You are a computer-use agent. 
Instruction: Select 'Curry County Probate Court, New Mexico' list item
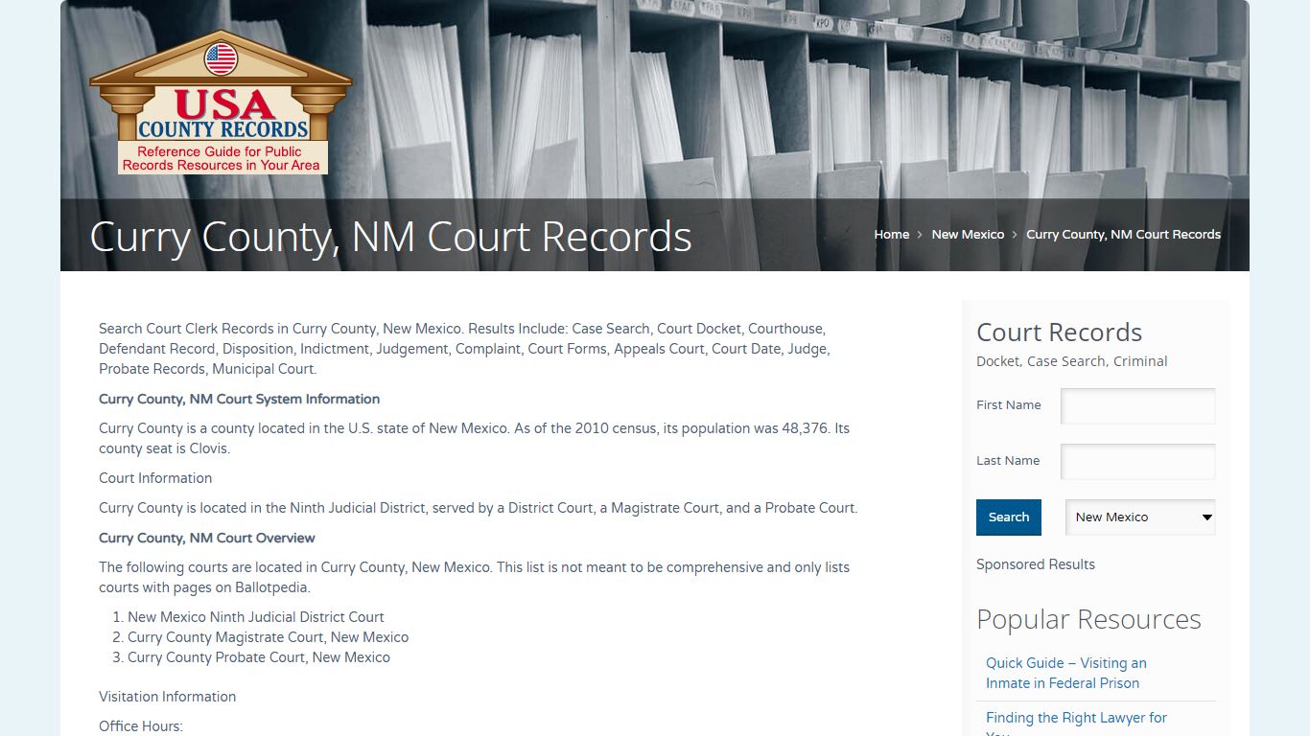point(259,657)
